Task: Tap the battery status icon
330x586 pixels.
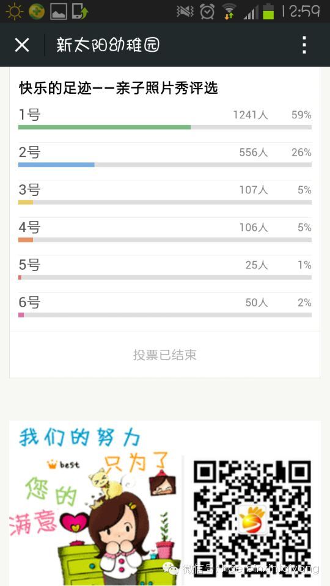Action: coord(268,12)
